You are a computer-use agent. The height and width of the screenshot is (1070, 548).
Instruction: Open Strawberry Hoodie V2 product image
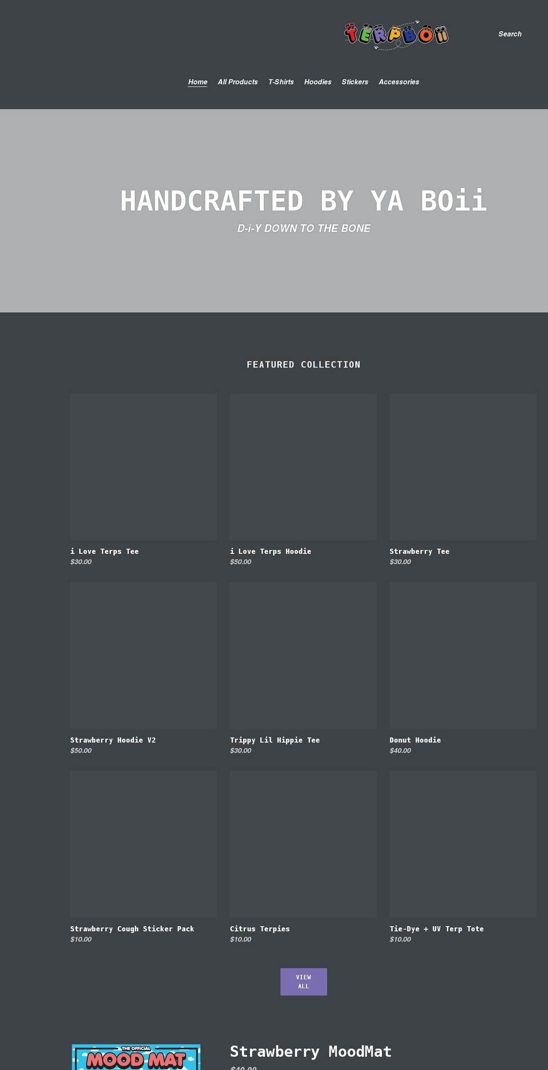click(x=143, y=655)
